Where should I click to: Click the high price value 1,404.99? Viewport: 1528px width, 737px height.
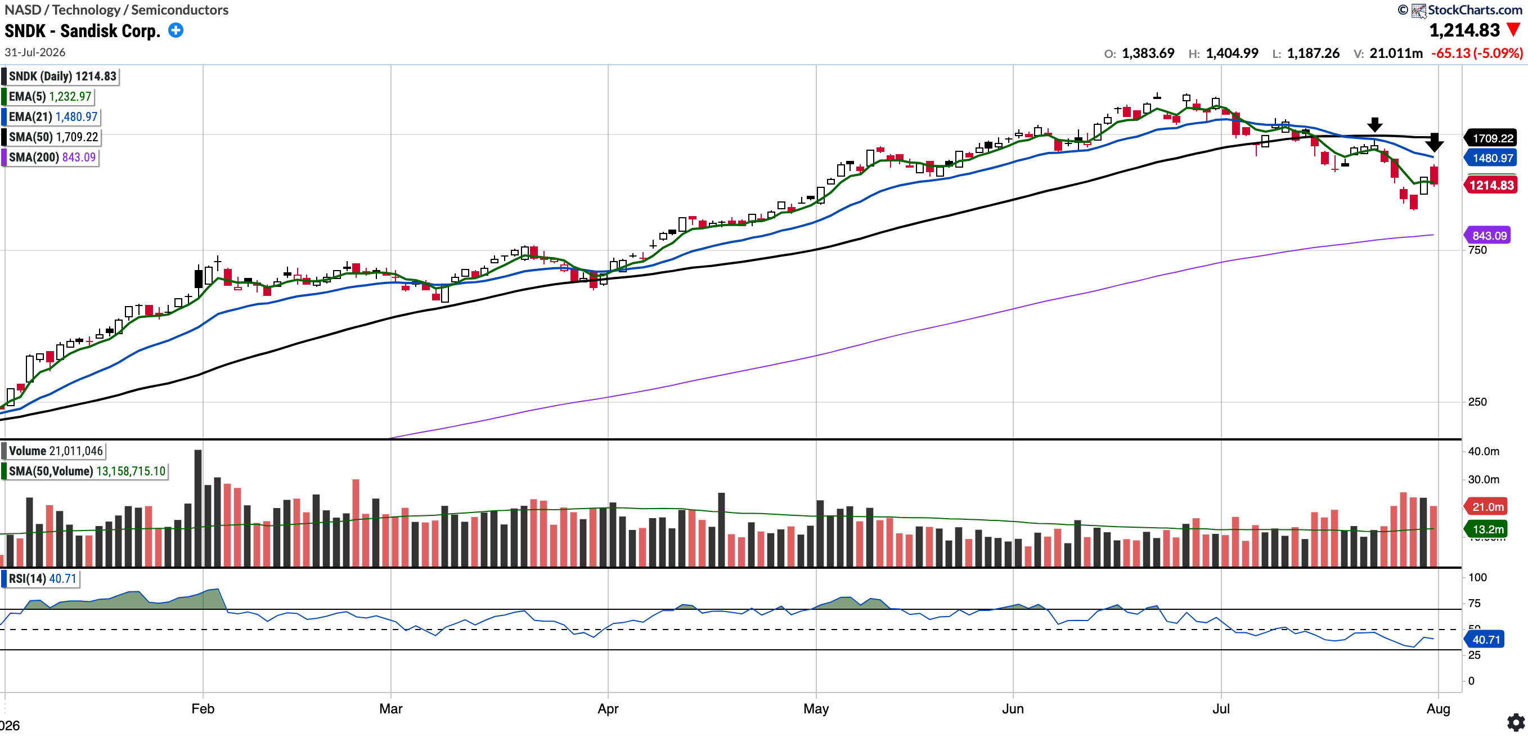1232,53
